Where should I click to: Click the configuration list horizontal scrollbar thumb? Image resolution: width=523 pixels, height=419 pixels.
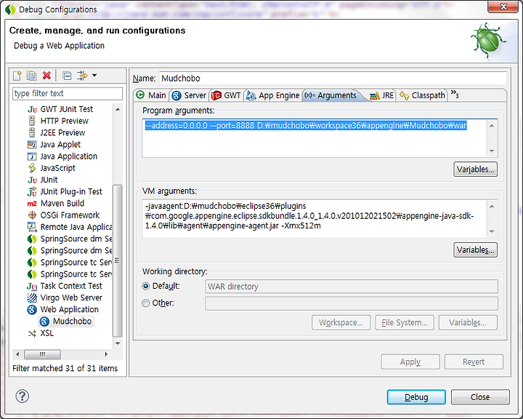[43, 354]
